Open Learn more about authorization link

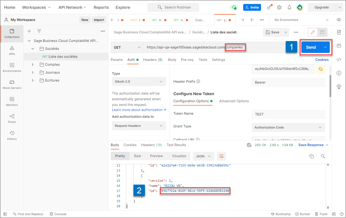pos(139,110)
